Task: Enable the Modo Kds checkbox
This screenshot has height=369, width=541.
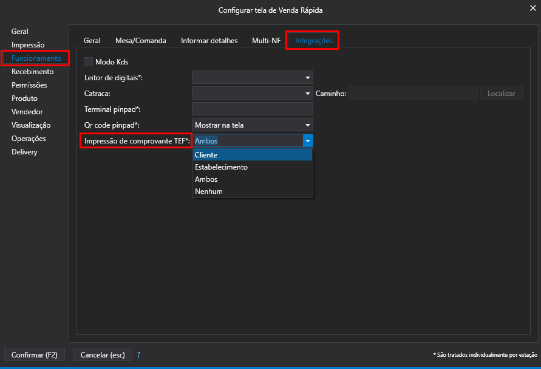Action: pyautogui.click(x=89, y=61)
